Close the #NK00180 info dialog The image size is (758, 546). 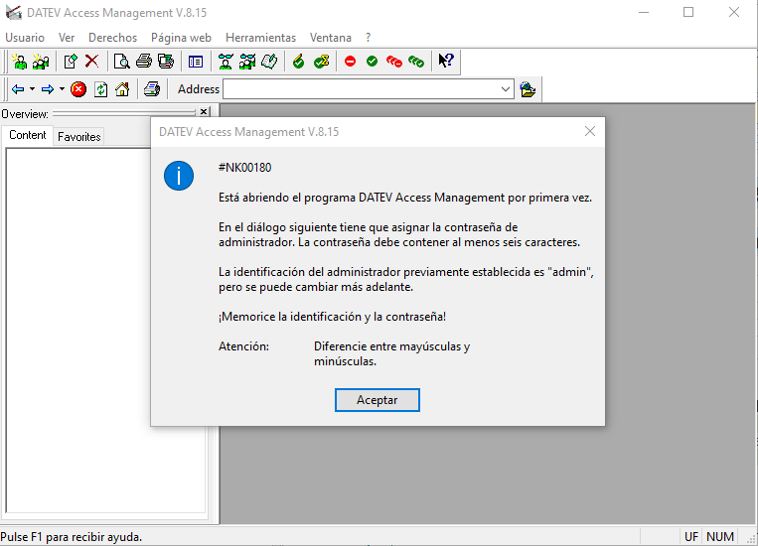click(x=590, y=131)
